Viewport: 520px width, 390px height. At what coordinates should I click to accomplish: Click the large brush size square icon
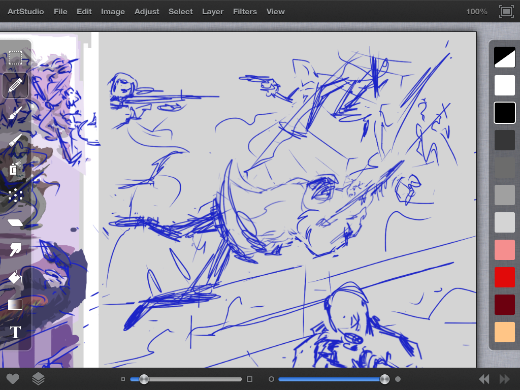click(x=250, y=379)
